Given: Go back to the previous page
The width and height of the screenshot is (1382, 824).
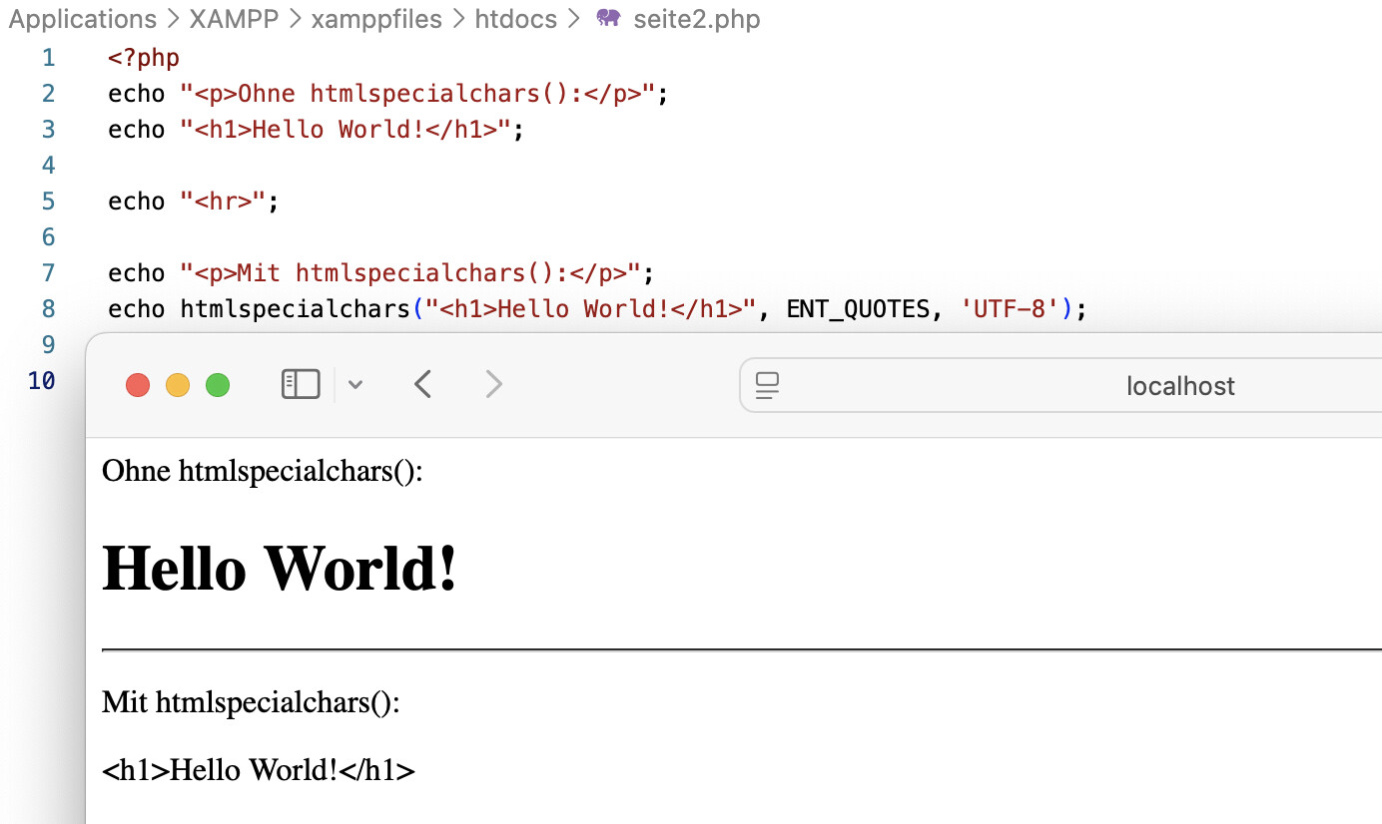Looking at the screenshot, I should click(x=423, y=384).
